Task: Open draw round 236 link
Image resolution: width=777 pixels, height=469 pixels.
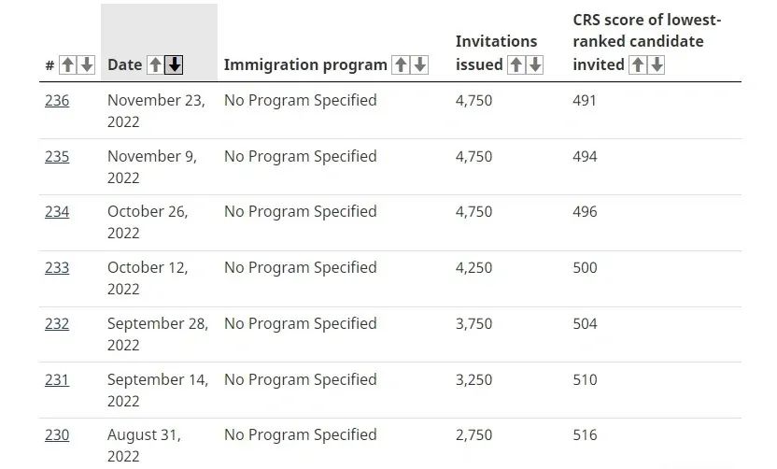Action: click(57, 100)
